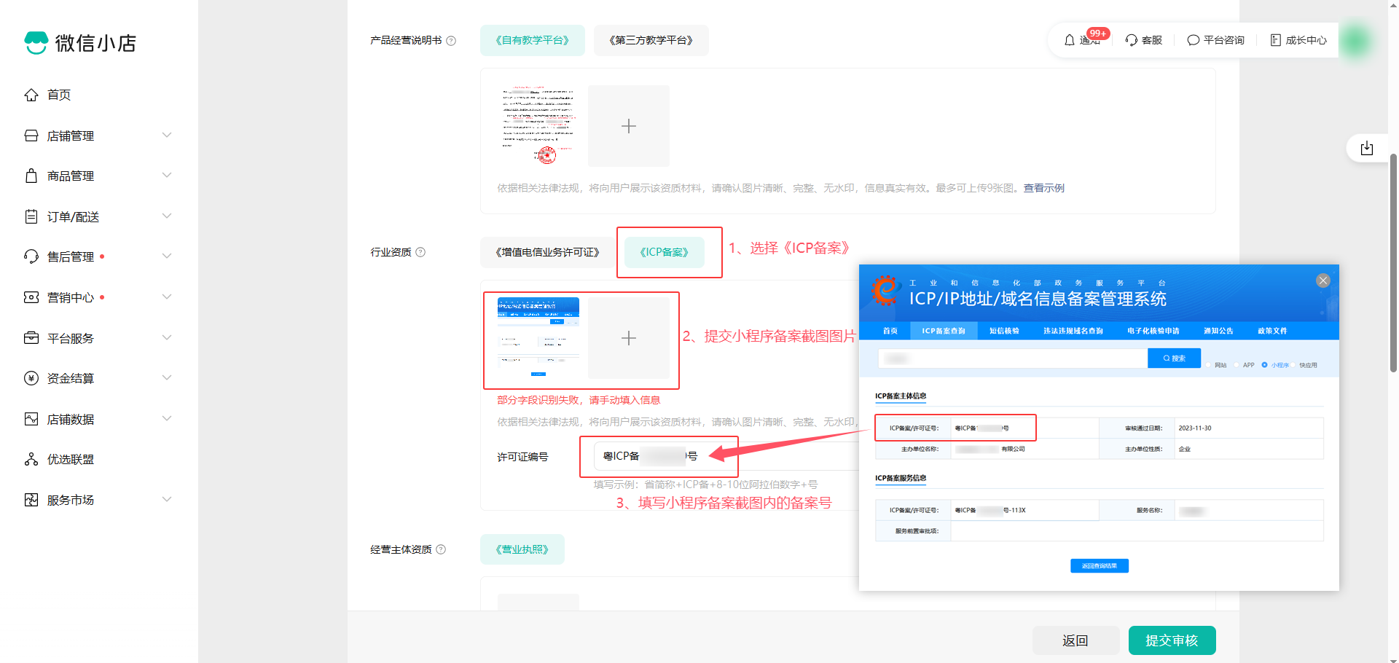Select APP radio in ICP popup
1399x663 pixels.
point(1237,365)
